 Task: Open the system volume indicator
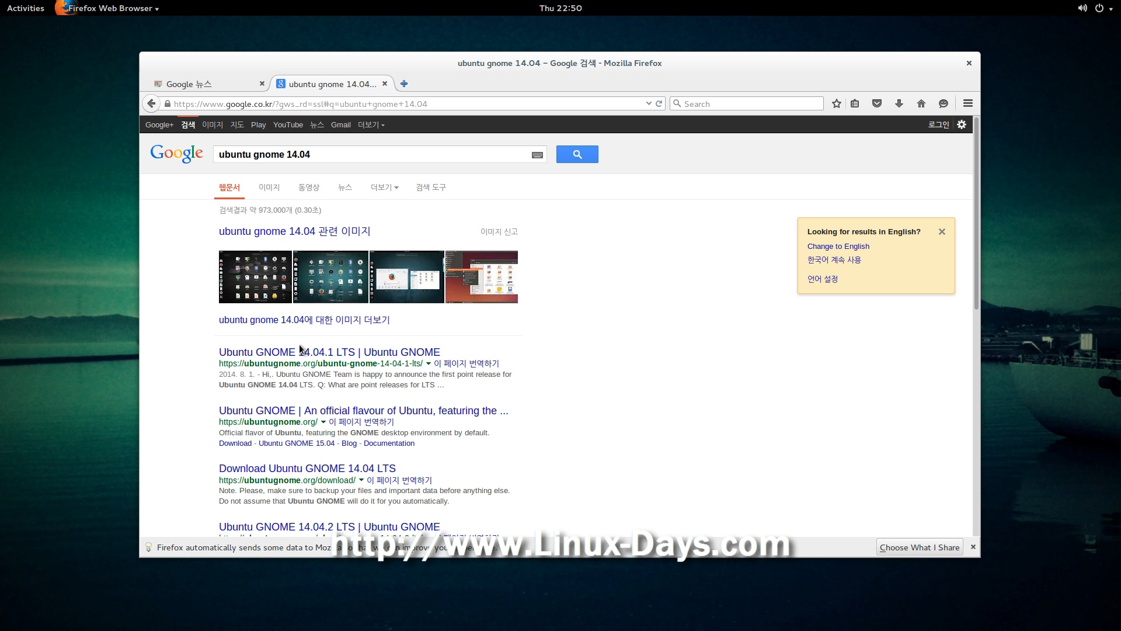(1082, 8)
